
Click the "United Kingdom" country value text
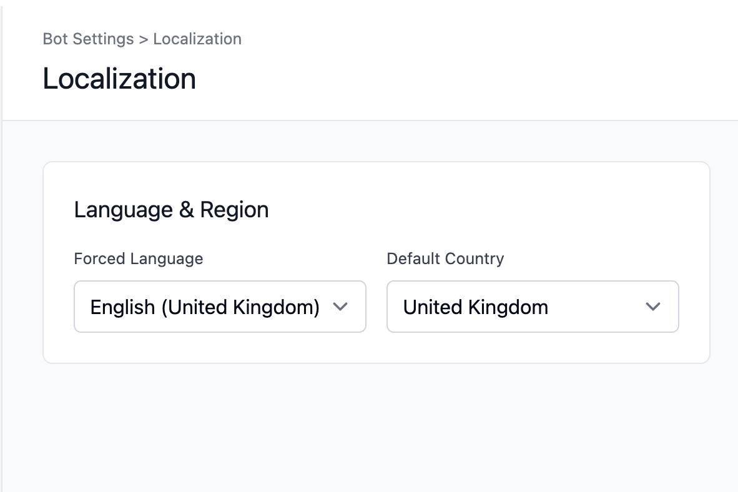(476, 307)
